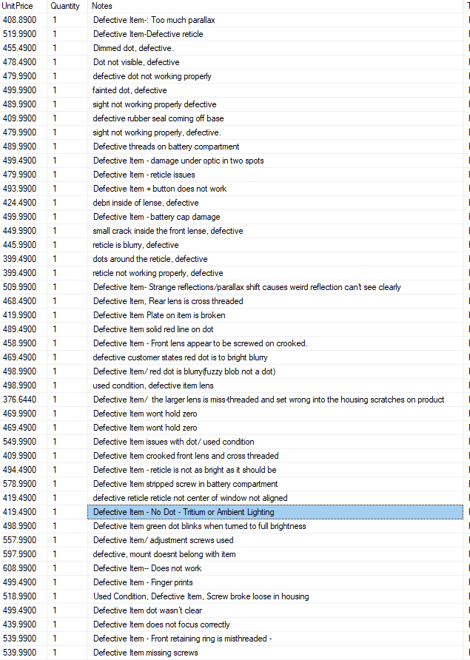Click 'damage under optic in two spots' note
470x660 pixels.
pyautogui.click(x=275, y=161)
